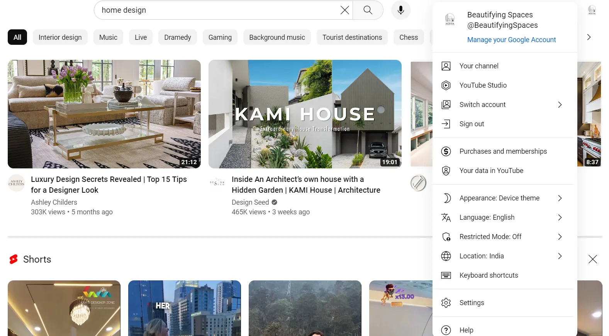
Task: Open Settings gear in account menu
Action: [x=446, y=303]
